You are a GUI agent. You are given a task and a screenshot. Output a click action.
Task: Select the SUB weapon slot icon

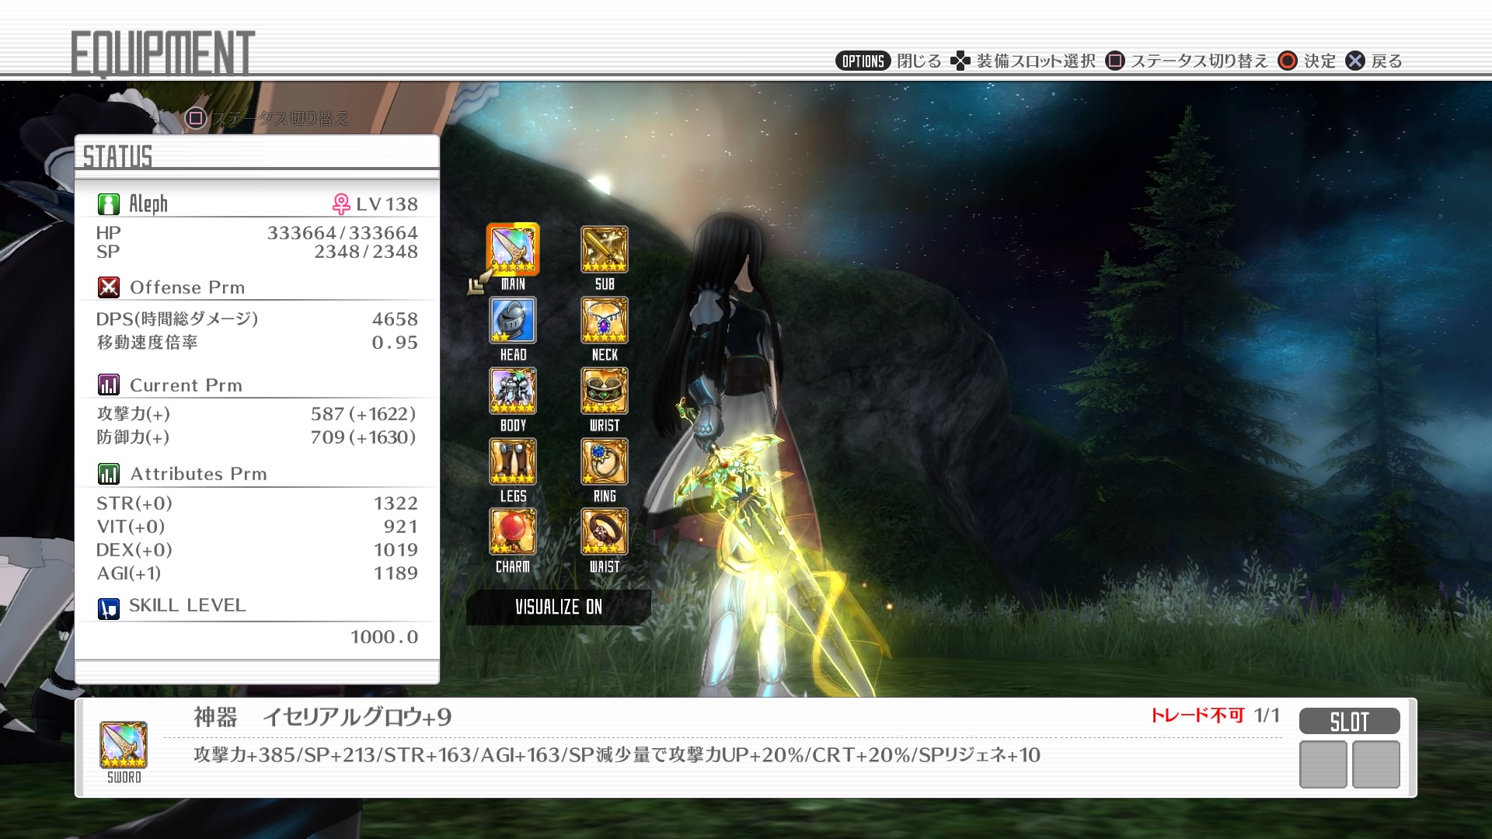click(605, 249)
